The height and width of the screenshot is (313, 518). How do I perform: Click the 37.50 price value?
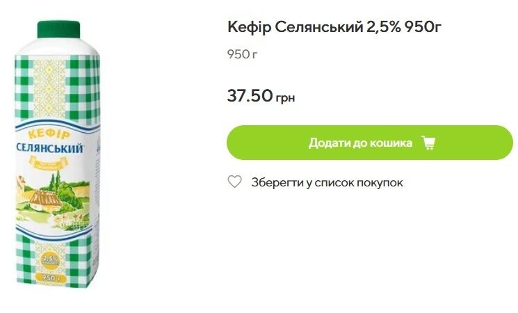[x=250, y=95]
